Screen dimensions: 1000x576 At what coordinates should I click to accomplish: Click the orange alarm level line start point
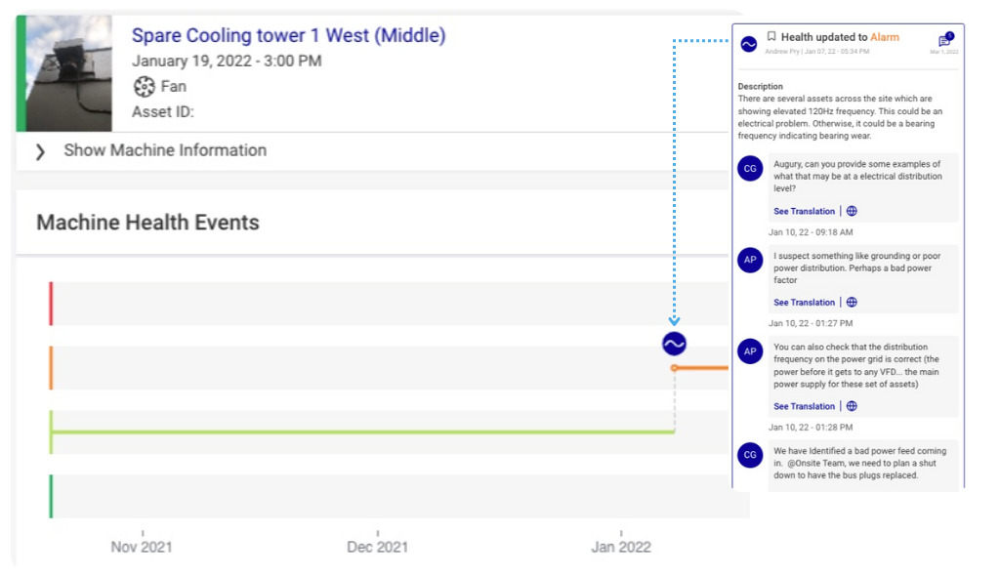pyautogui.click(x=674, y=368)
